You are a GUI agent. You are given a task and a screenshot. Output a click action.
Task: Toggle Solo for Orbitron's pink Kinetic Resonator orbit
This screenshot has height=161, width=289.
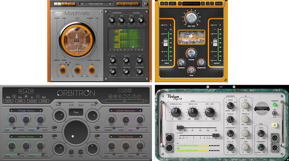(97, 128)
